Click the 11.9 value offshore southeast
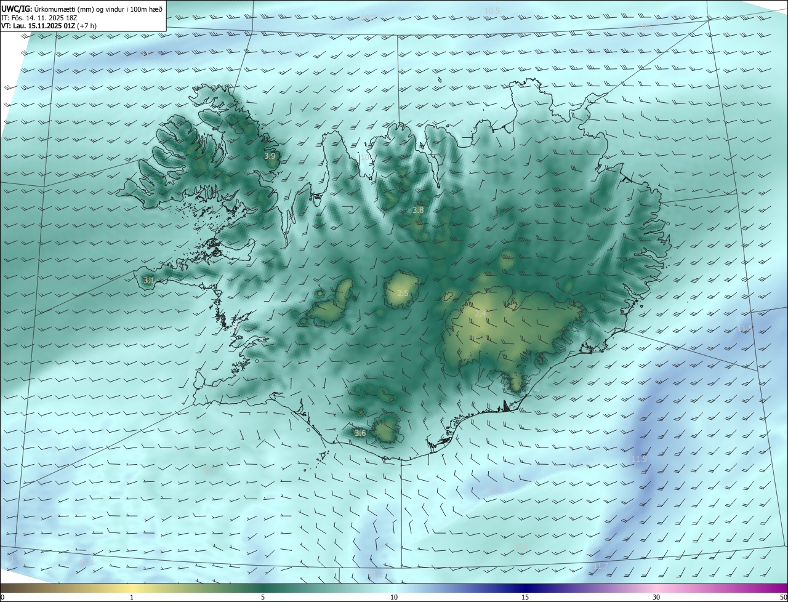This screenshot has width=788, height=602. 640,459
